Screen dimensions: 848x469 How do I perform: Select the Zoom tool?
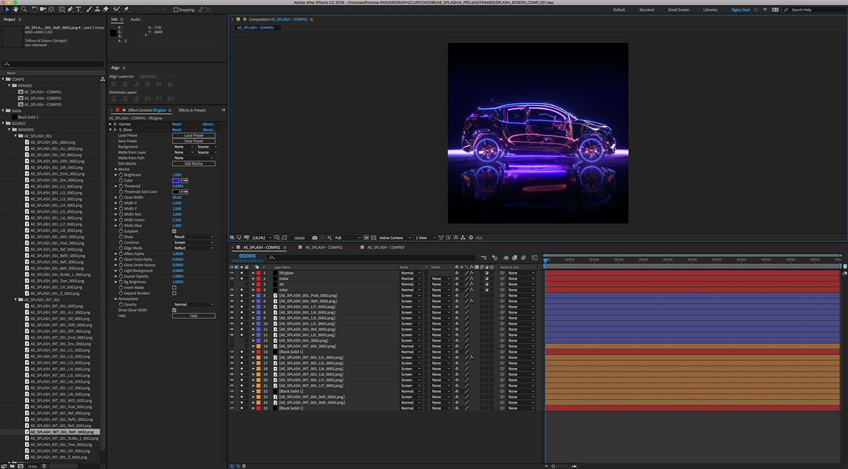click(24, 8)
